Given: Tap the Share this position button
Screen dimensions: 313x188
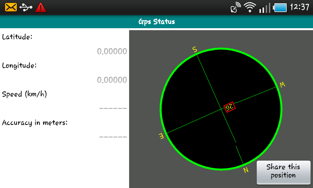Looking at the screenshot, I should tap(283, 173).
